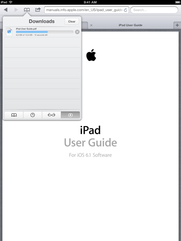The height and width of the screenshot is (241, 181).
Task: Open the bookmarks book icon in toolbar
Action: [x=27, y=10]
